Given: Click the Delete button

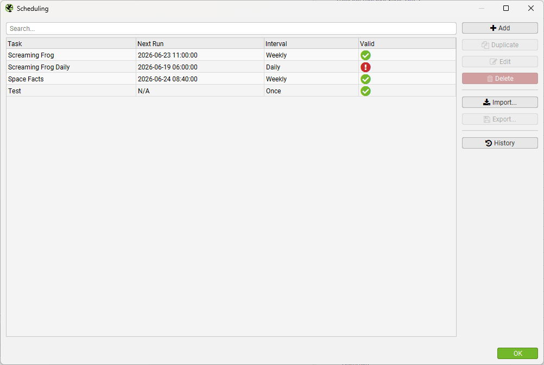Looking at the screenshot, I should tap(499, 78).
